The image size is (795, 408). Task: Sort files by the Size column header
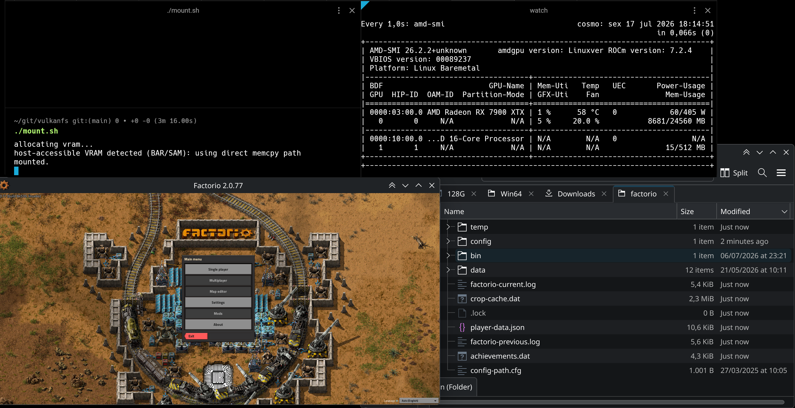click(696, 211)
